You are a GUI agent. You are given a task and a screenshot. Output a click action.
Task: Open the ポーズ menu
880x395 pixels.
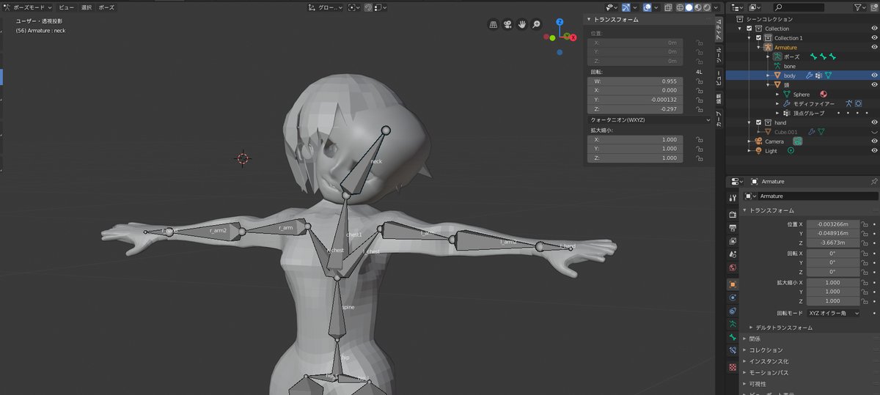click(x=106, y=7)
